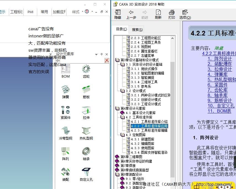The width and height of the screenshot is (236, 189).
Task: Click the red question-mark help icon
Action: (x=87, y=12)
